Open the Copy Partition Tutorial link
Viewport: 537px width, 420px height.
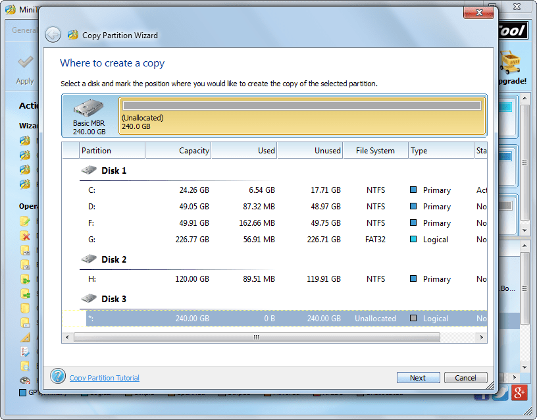(103, 377)
